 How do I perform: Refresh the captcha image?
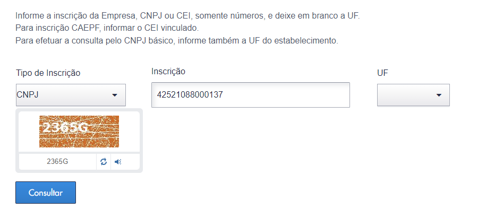tap(104, 162)
